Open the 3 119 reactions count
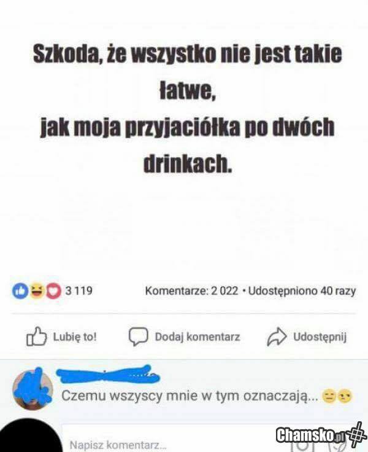368x452 pixels. pyautogui.click(x=79, y=290)
